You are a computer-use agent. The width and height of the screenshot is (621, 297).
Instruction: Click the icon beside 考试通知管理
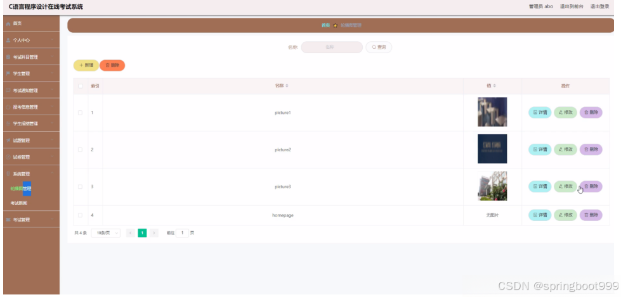[8, 91]
